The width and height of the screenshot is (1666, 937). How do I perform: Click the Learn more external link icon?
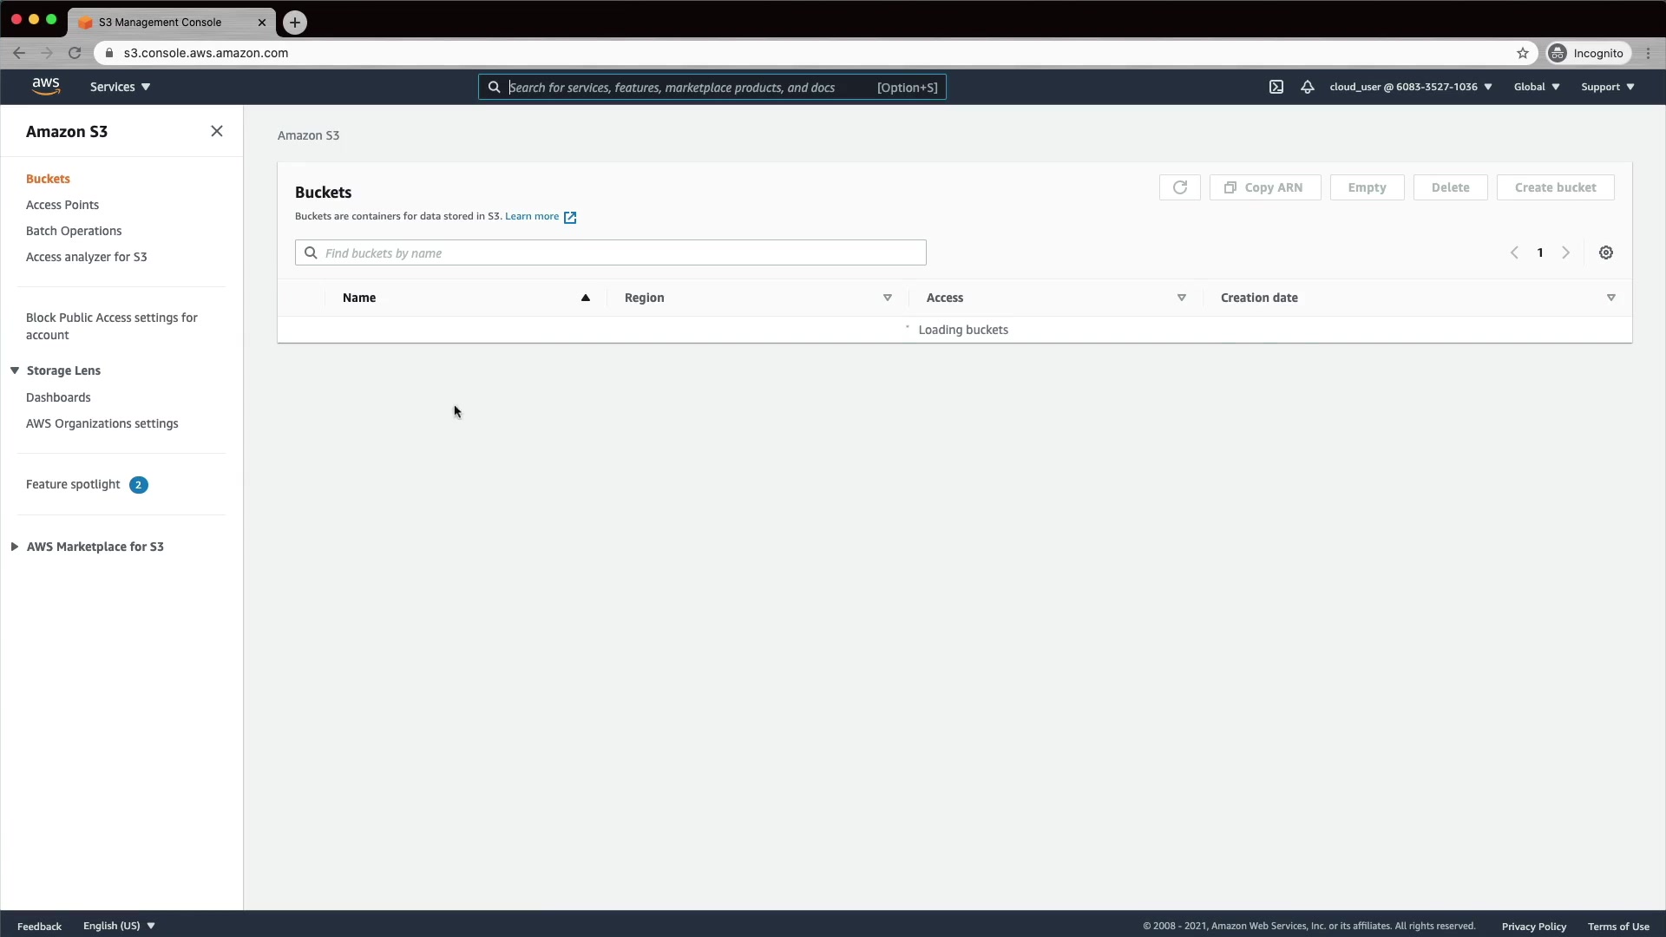point(570,217)
